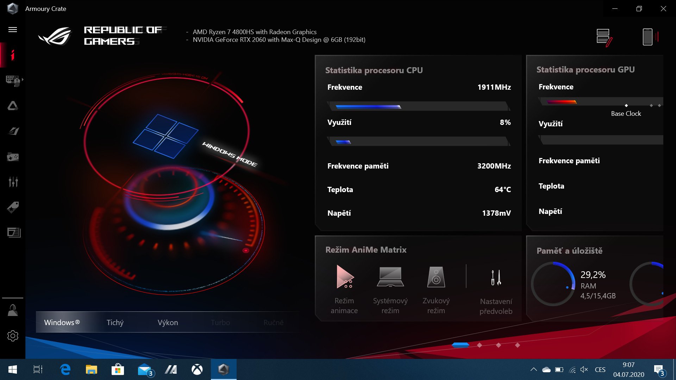Click the CPU Využití usage bar
Screen dimensions: 676x380
[418, 141]
